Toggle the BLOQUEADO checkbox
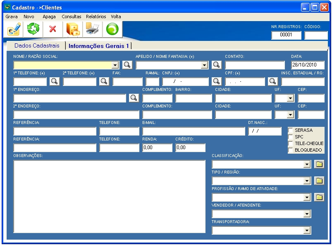The image size is (332, 245). pyautogui.click(x=290, y=150)
